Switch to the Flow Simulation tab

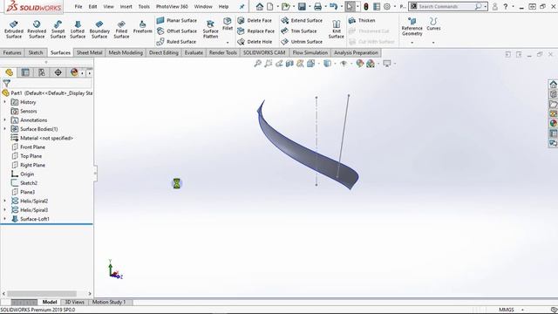tap(310, 52)
